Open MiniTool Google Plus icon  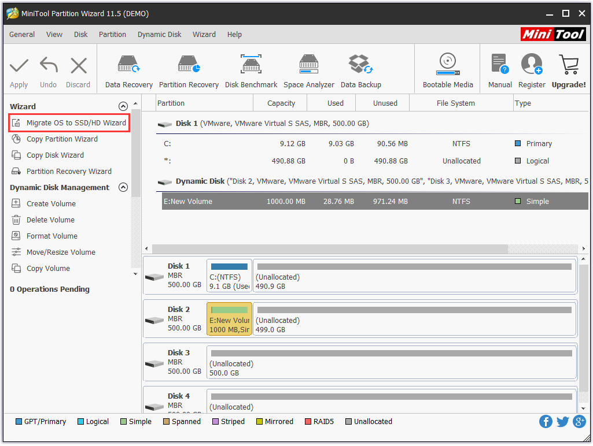[579, 422]
